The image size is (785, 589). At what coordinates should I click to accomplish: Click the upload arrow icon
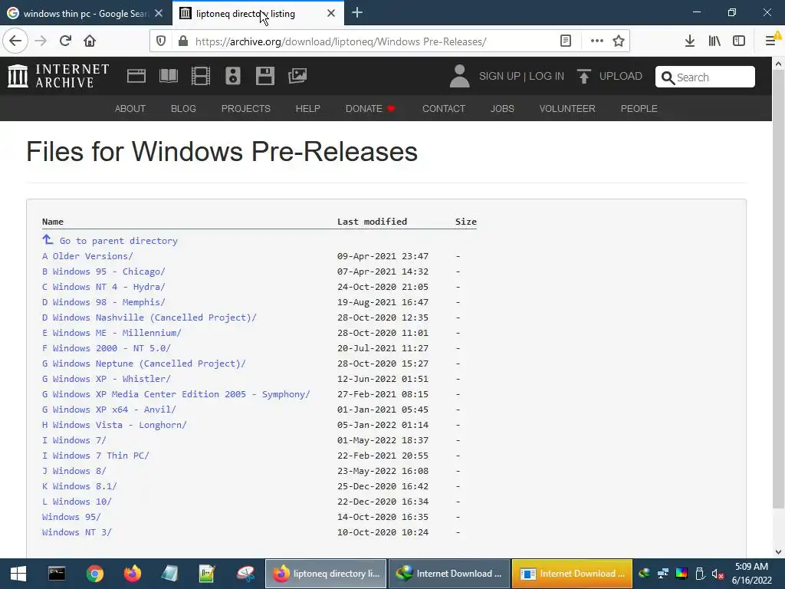point(583,76)
